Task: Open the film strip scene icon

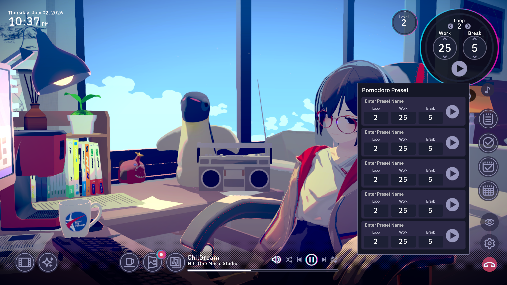Action: pos(25,262)
